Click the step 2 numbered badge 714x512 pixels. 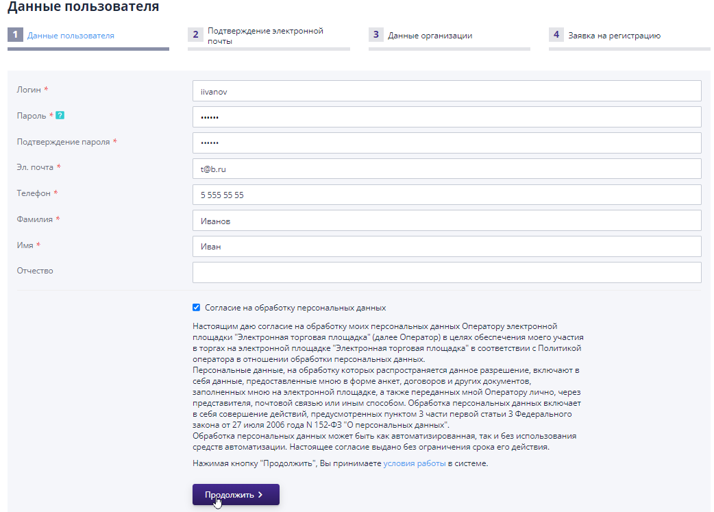(195, 34)
